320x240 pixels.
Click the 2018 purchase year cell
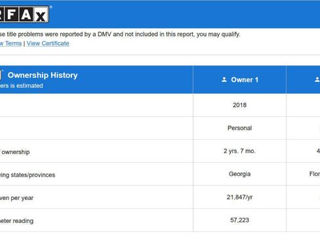pyautogui.click(x=239, y=105)
